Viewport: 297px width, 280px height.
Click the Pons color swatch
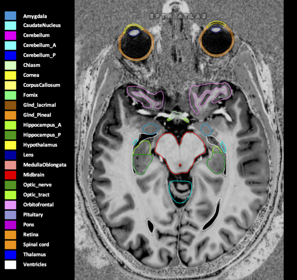[10, 225]
